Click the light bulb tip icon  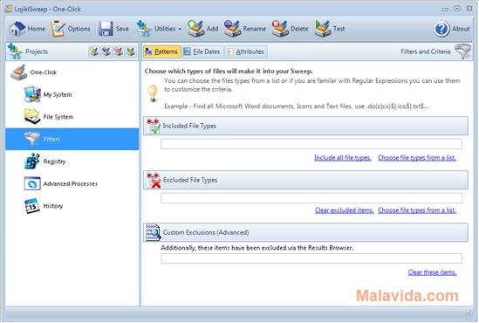click(153, 93)
